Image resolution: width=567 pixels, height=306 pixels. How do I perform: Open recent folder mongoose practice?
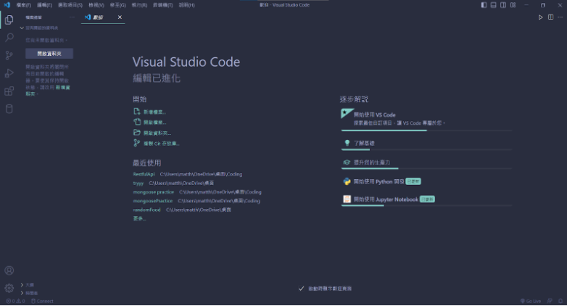153,192
